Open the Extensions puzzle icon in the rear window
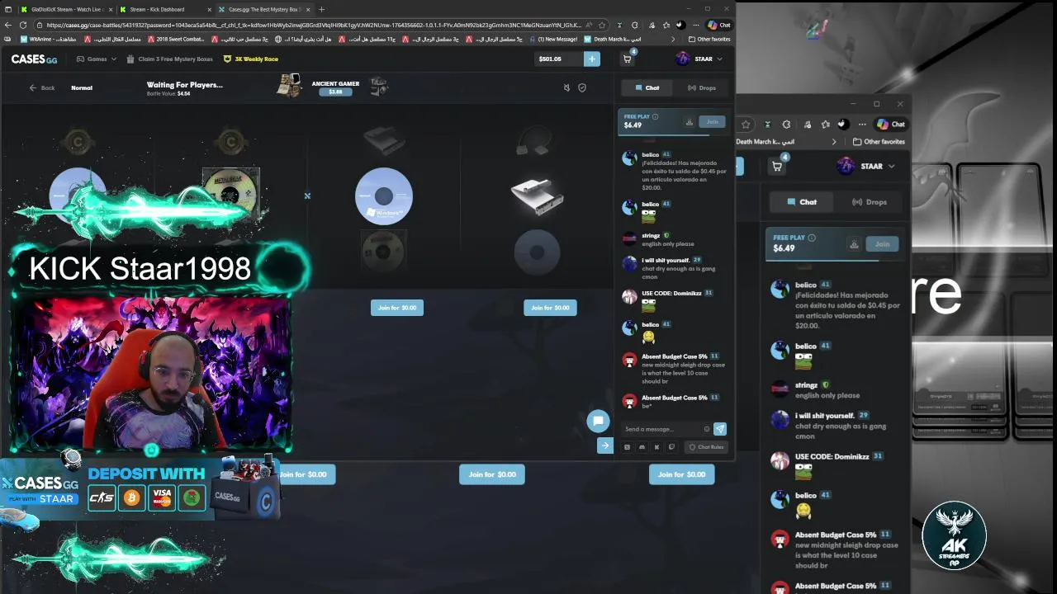 tap(786, 125)
